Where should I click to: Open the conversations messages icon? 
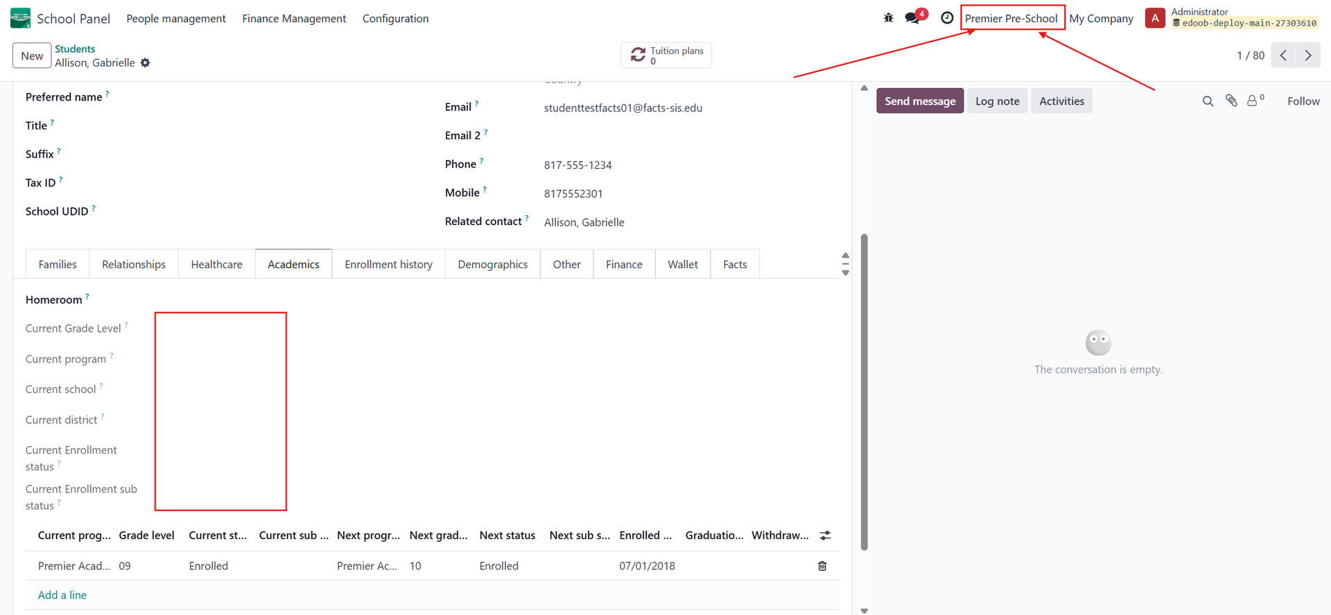click(913, 18)
